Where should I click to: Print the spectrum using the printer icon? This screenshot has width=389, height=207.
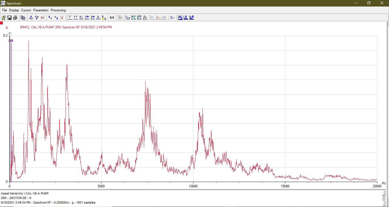(x=15, y=18)
